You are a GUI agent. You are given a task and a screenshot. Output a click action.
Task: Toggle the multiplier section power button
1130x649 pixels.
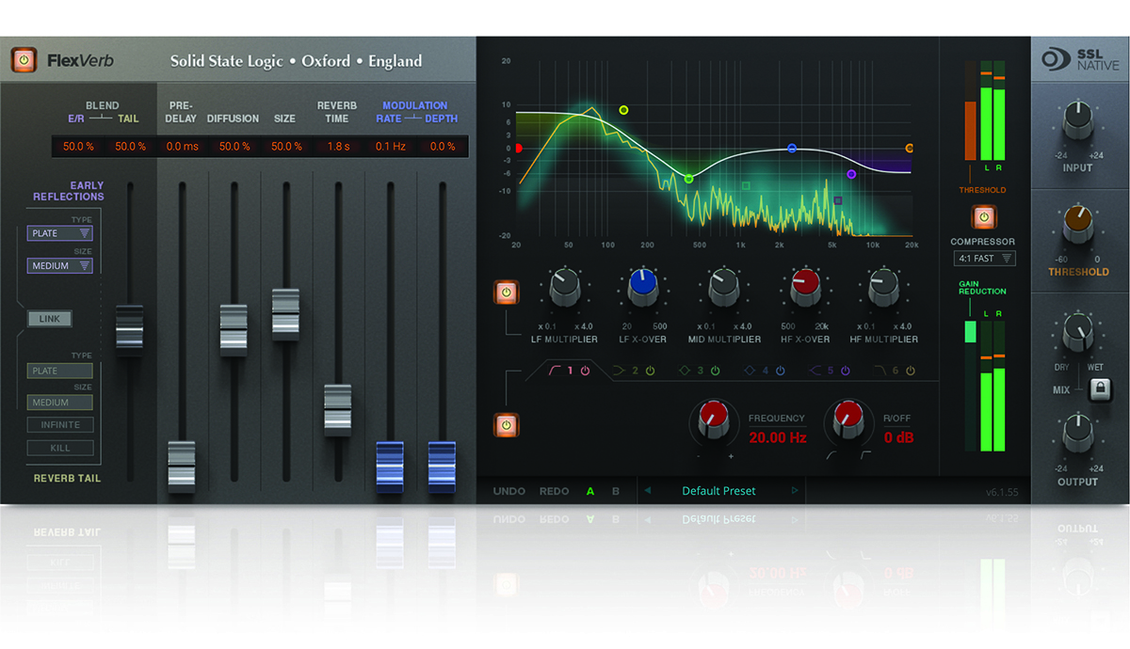506,292
